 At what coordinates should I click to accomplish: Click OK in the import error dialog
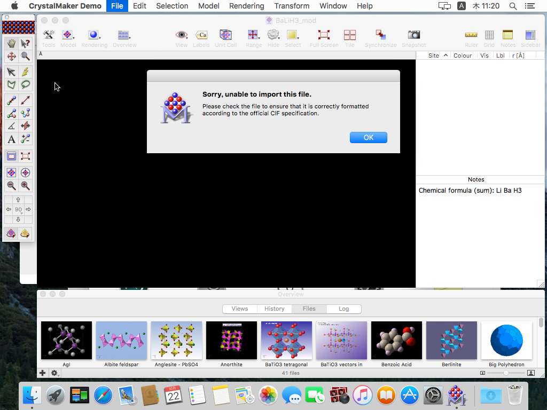tap(369, 137)
